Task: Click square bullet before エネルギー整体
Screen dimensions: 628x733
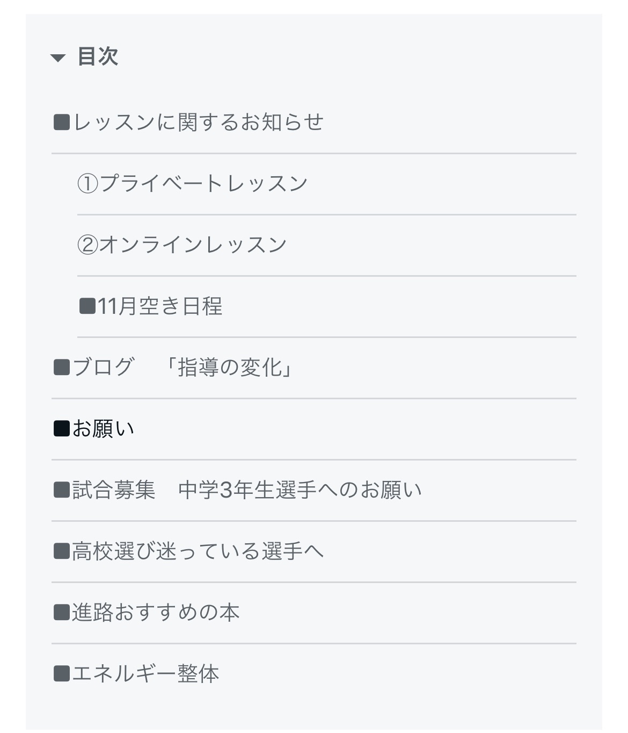Action: (x=62, y=674)
